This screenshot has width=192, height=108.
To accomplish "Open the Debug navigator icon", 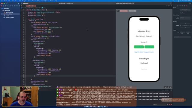I will [x=15, y=6].
